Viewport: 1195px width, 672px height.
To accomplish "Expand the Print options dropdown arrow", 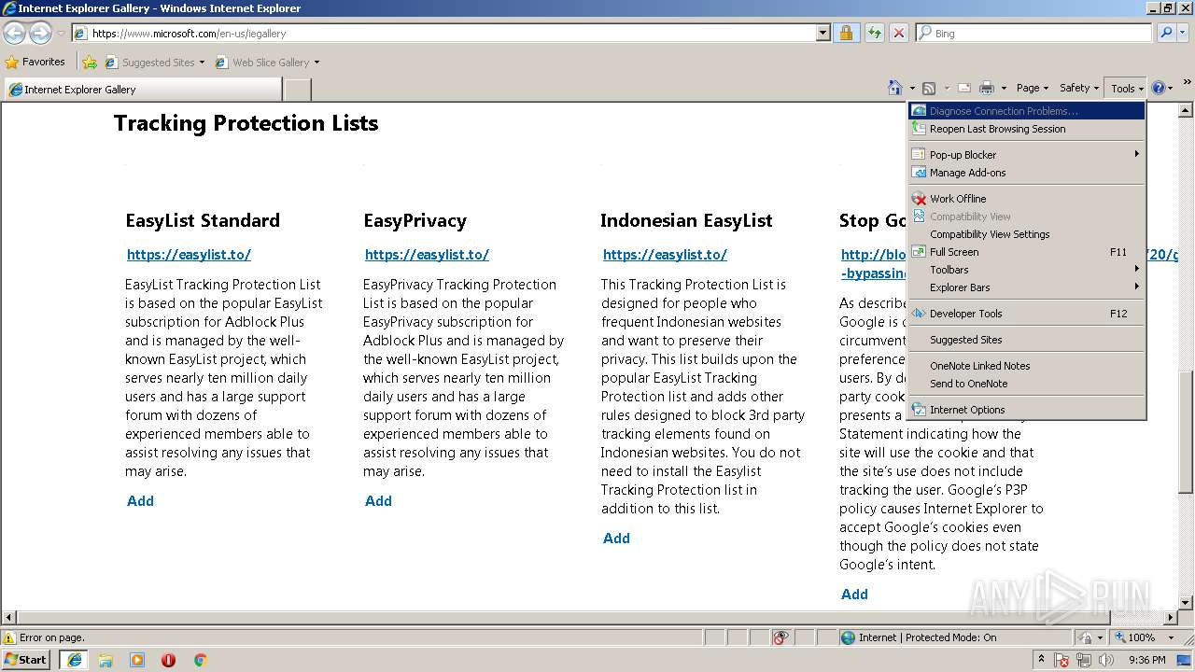I will pos(1004,89).
